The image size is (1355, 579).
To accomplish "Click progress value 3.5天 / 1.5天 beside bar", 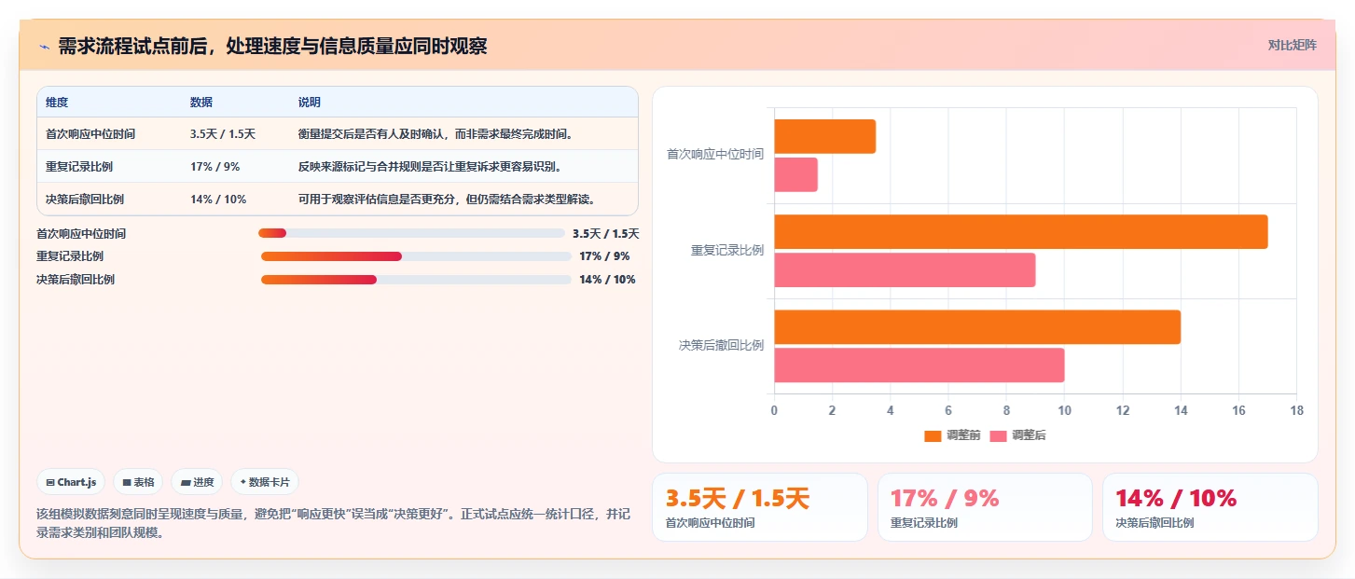I will pos(606,233).
